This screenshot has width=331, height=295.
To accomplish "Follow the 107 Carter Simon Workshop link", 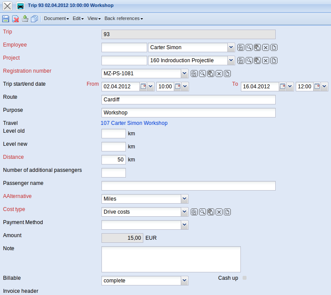I will coord(134,123).
